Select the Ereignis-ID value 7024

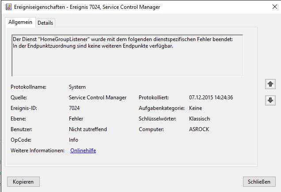tap(75, 108)
